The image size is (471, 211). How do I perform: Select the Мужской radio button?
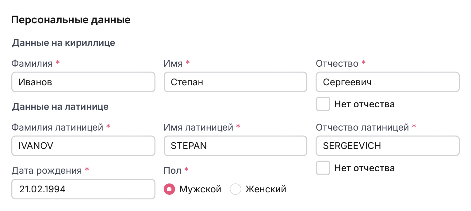click(169, 189)
